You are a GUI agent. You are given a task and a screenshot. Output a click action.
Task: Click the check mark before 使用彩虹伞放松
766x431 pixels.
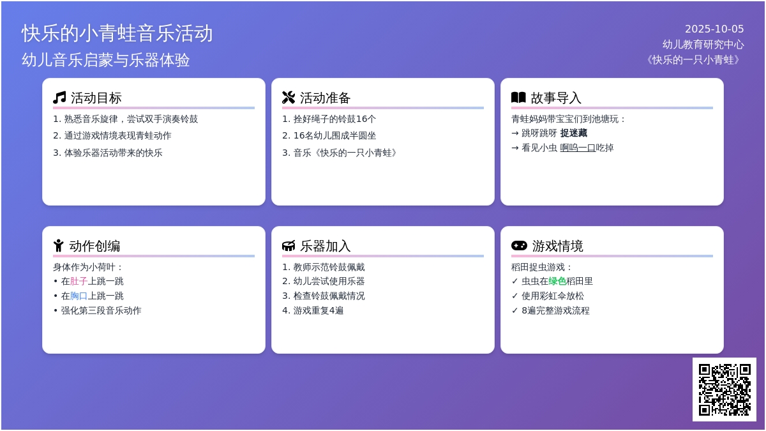tap(515, 296)
